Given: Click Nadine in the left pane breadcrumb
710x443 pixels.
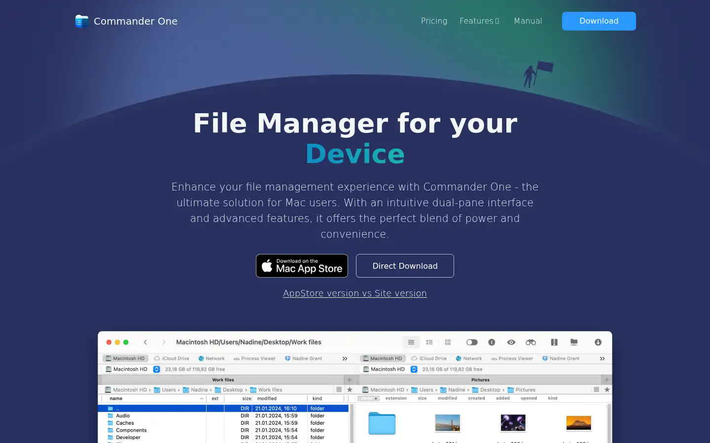Looking at the screenshot, I should coord(195,390).
